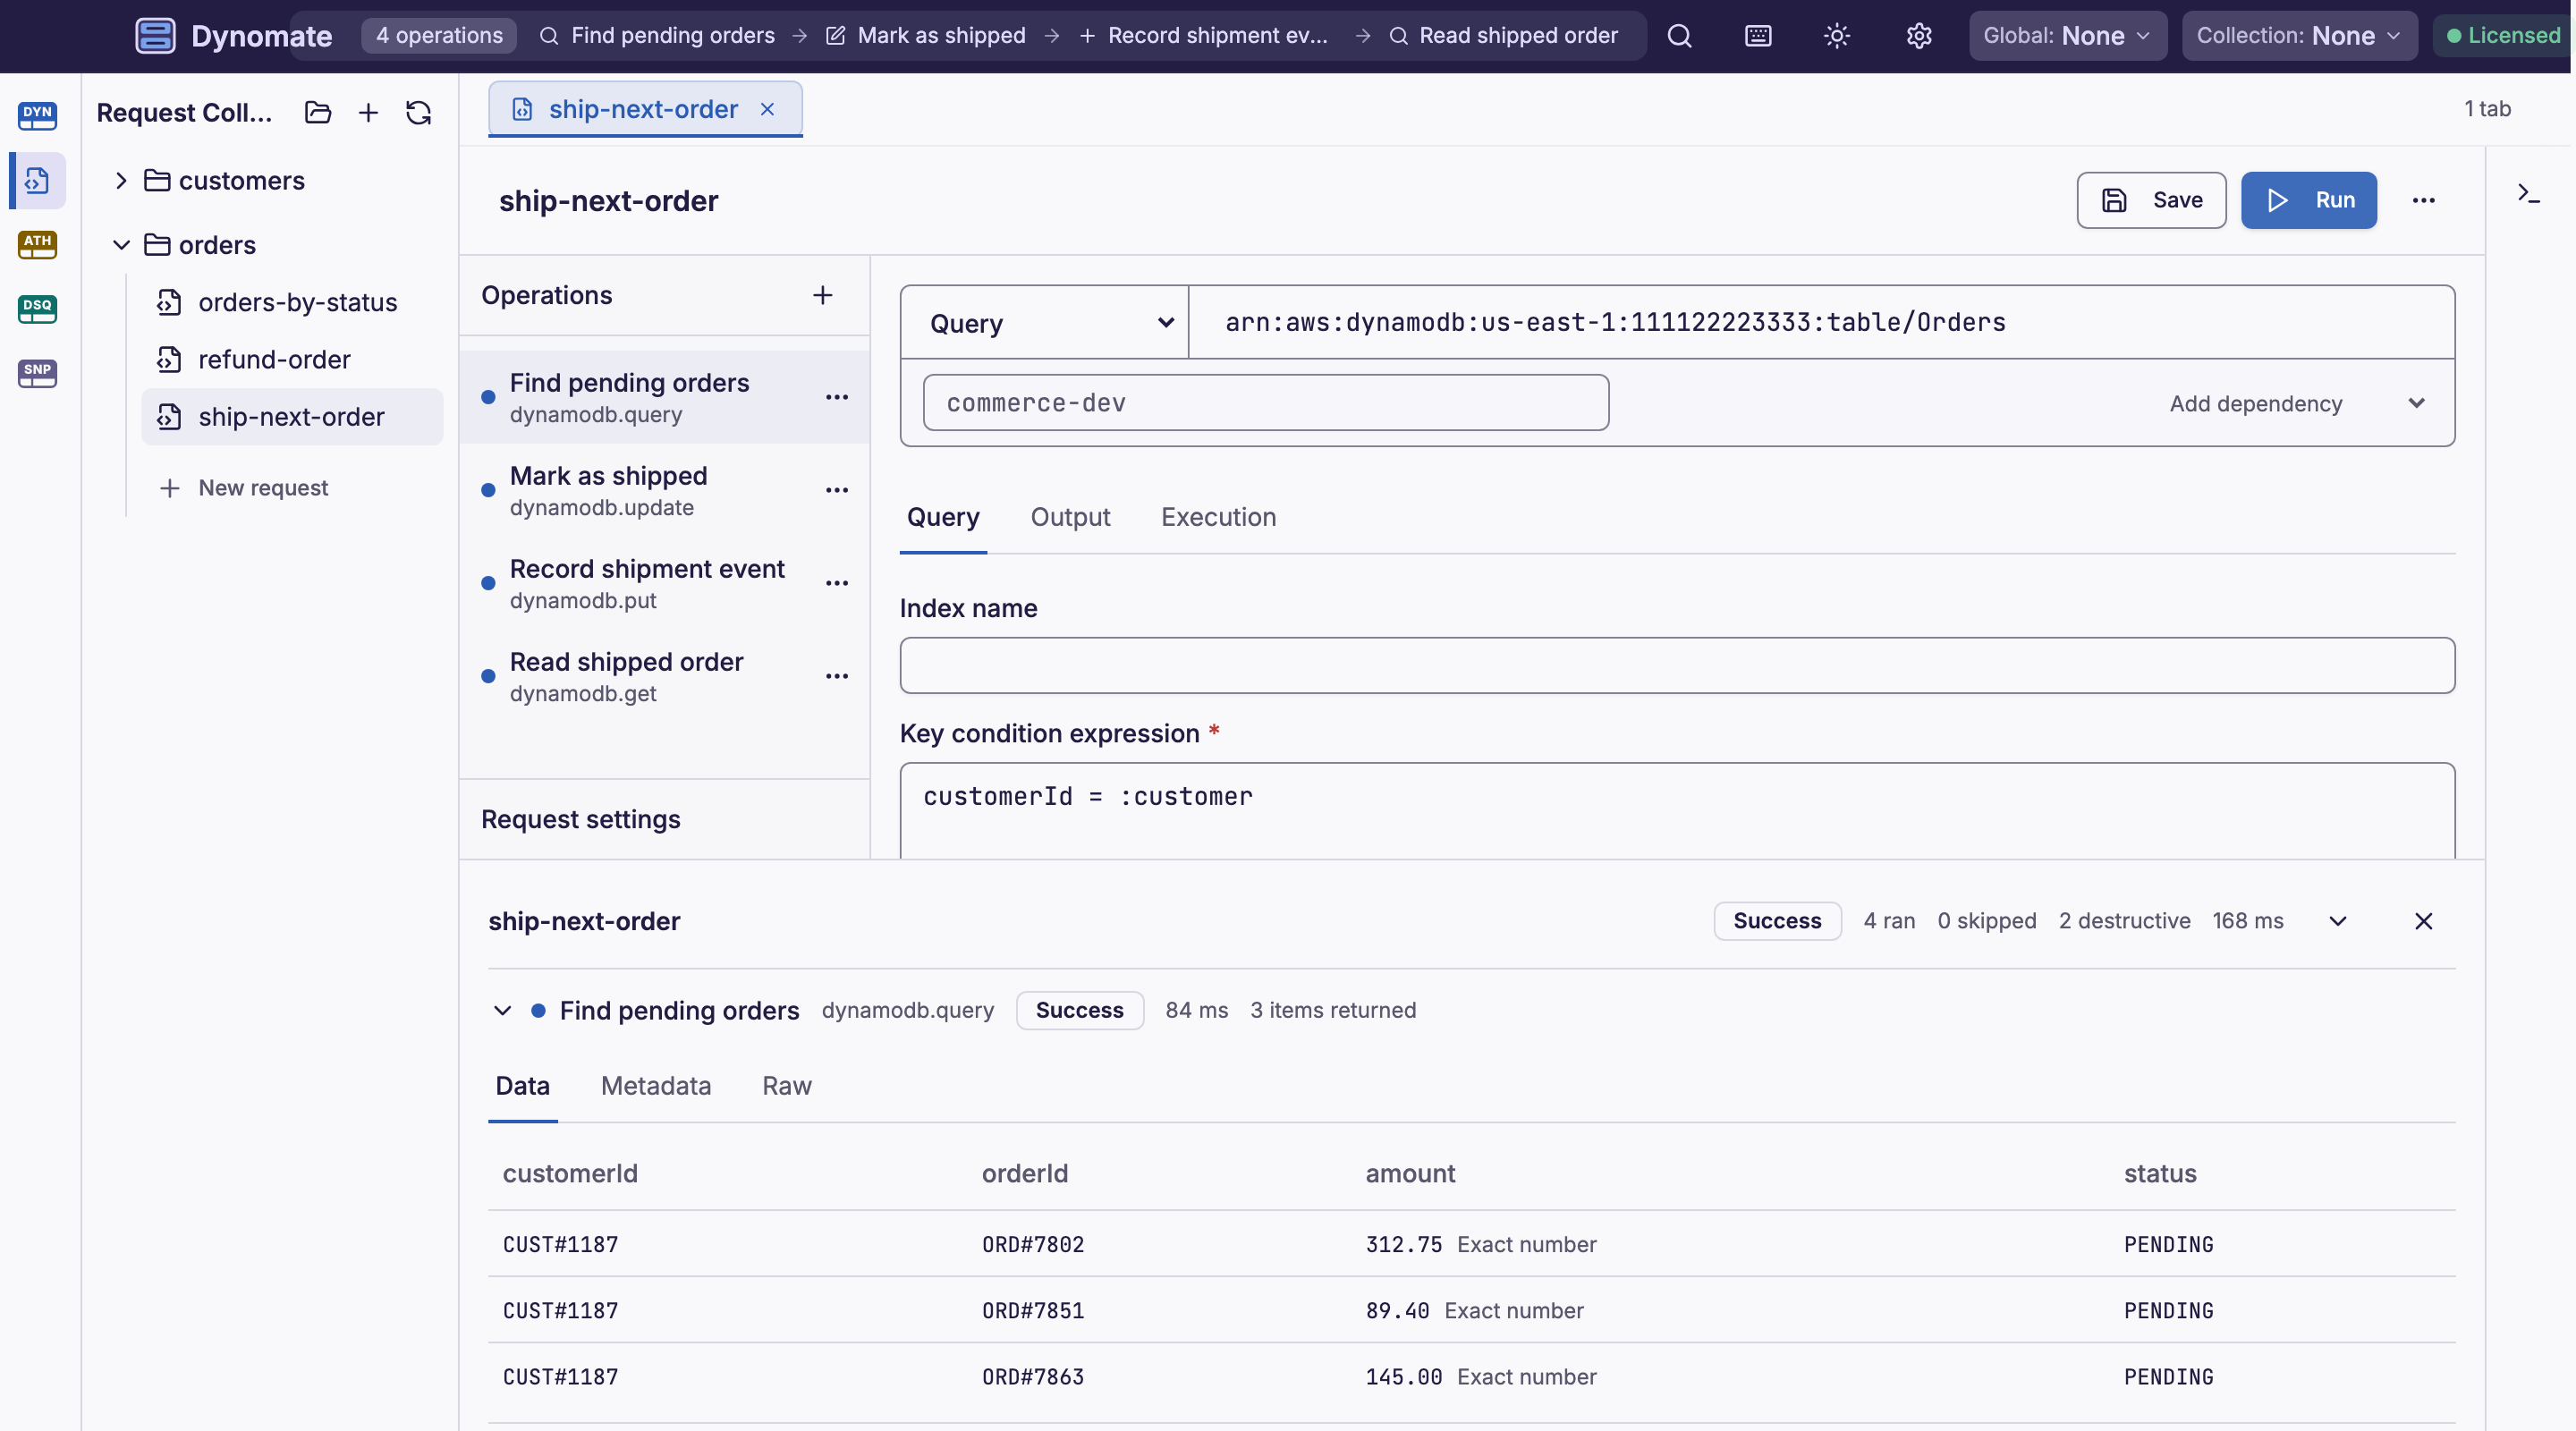Click New request in orders folder
Screen dimensions: 2576x1431
tap(245, 488)
